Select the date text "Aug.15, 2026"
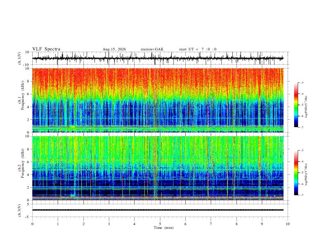This screenshot has width=324, height=251. (114, 49)
